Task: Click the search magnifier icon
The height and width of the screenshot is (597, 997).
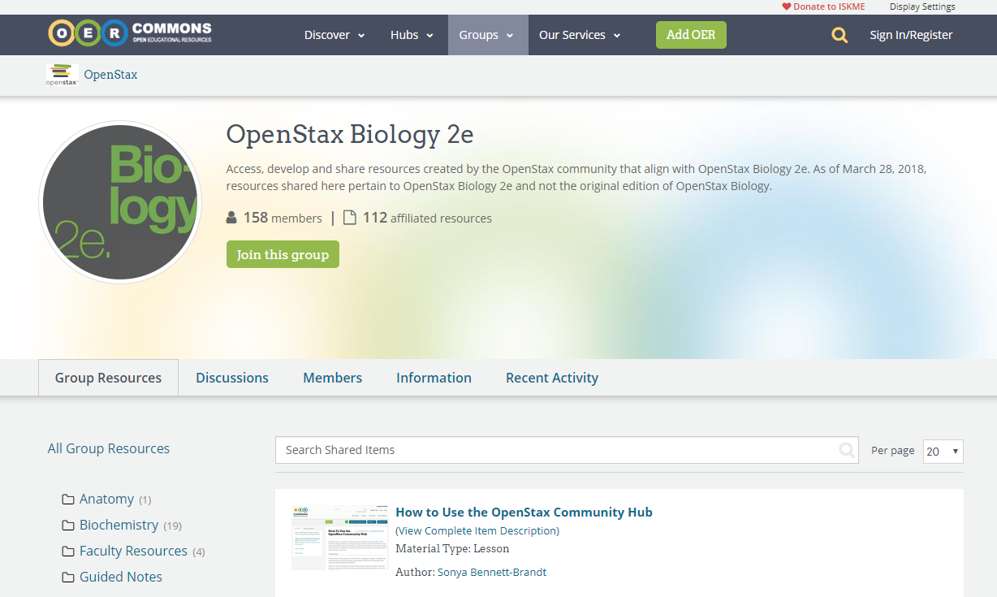Action: point(839,35)
